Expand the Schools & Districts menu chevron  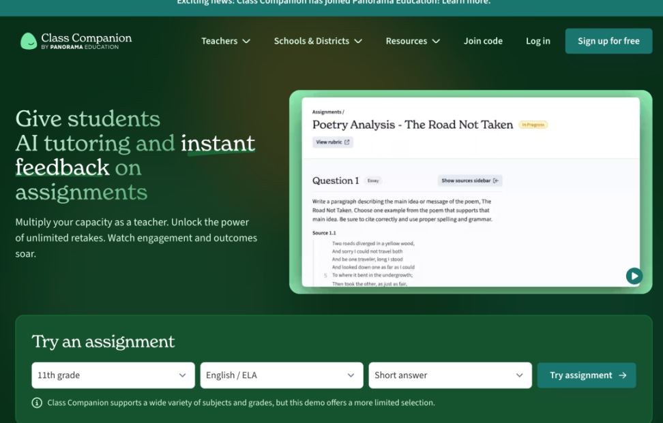(x=358, y=41)
